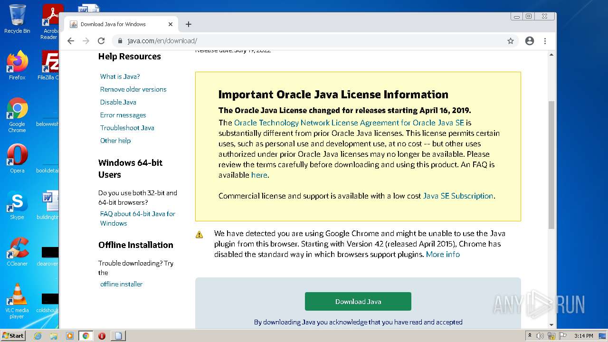This screenshot has width=608, height=342.
Task: Select the Download Java for Windows tab
Action: click(121, 24)
